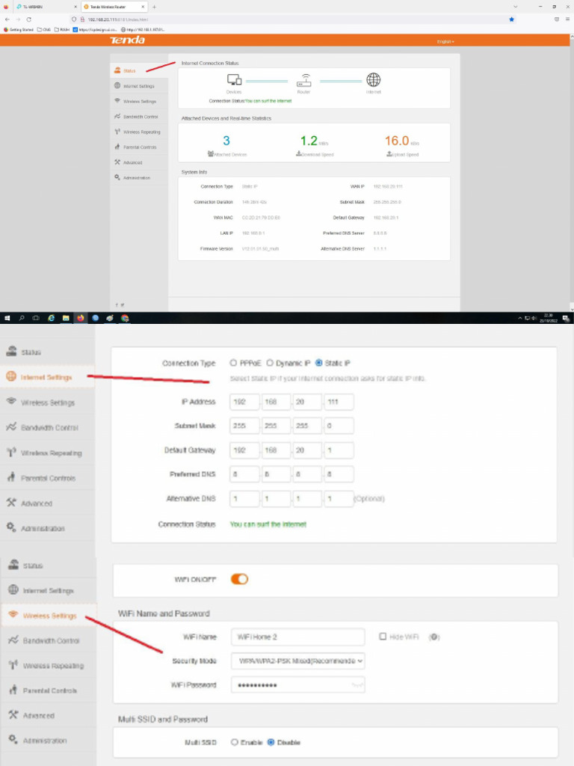Screen dimensions: 574x766
Task: Open Administration in the WiFi panel sidebar
Action: coord(49,741)
